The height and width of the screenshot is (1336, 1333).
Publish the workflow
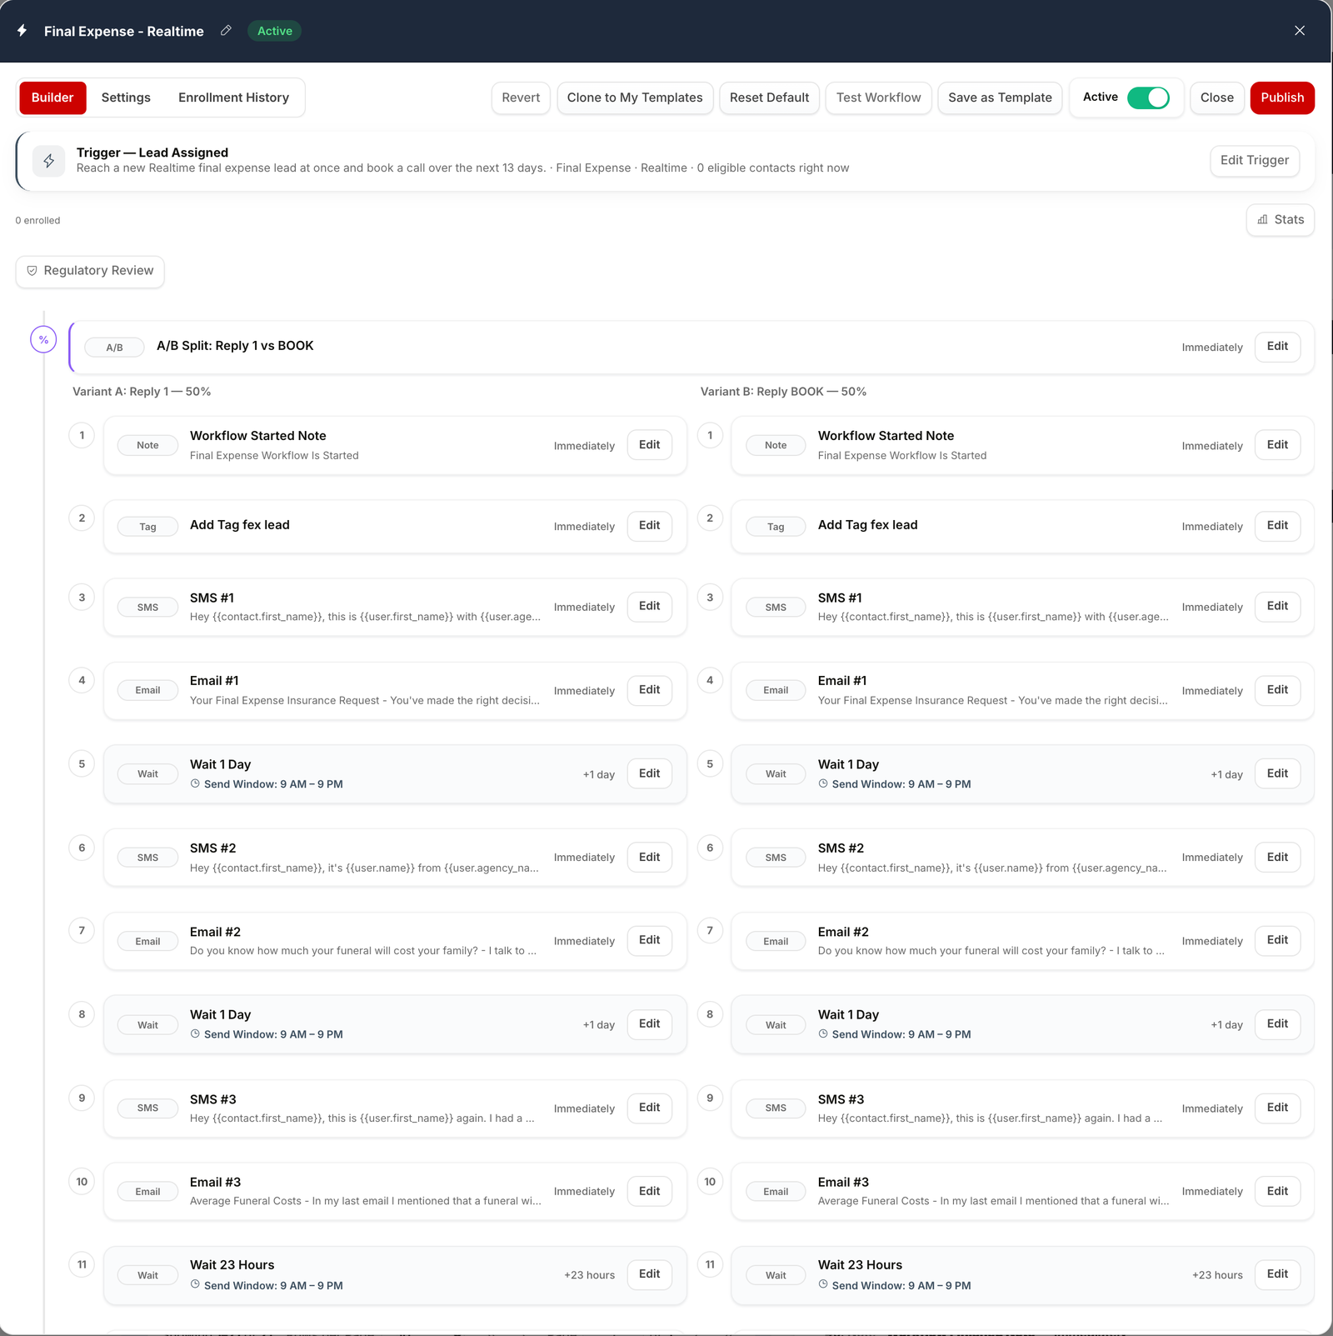1282,98
